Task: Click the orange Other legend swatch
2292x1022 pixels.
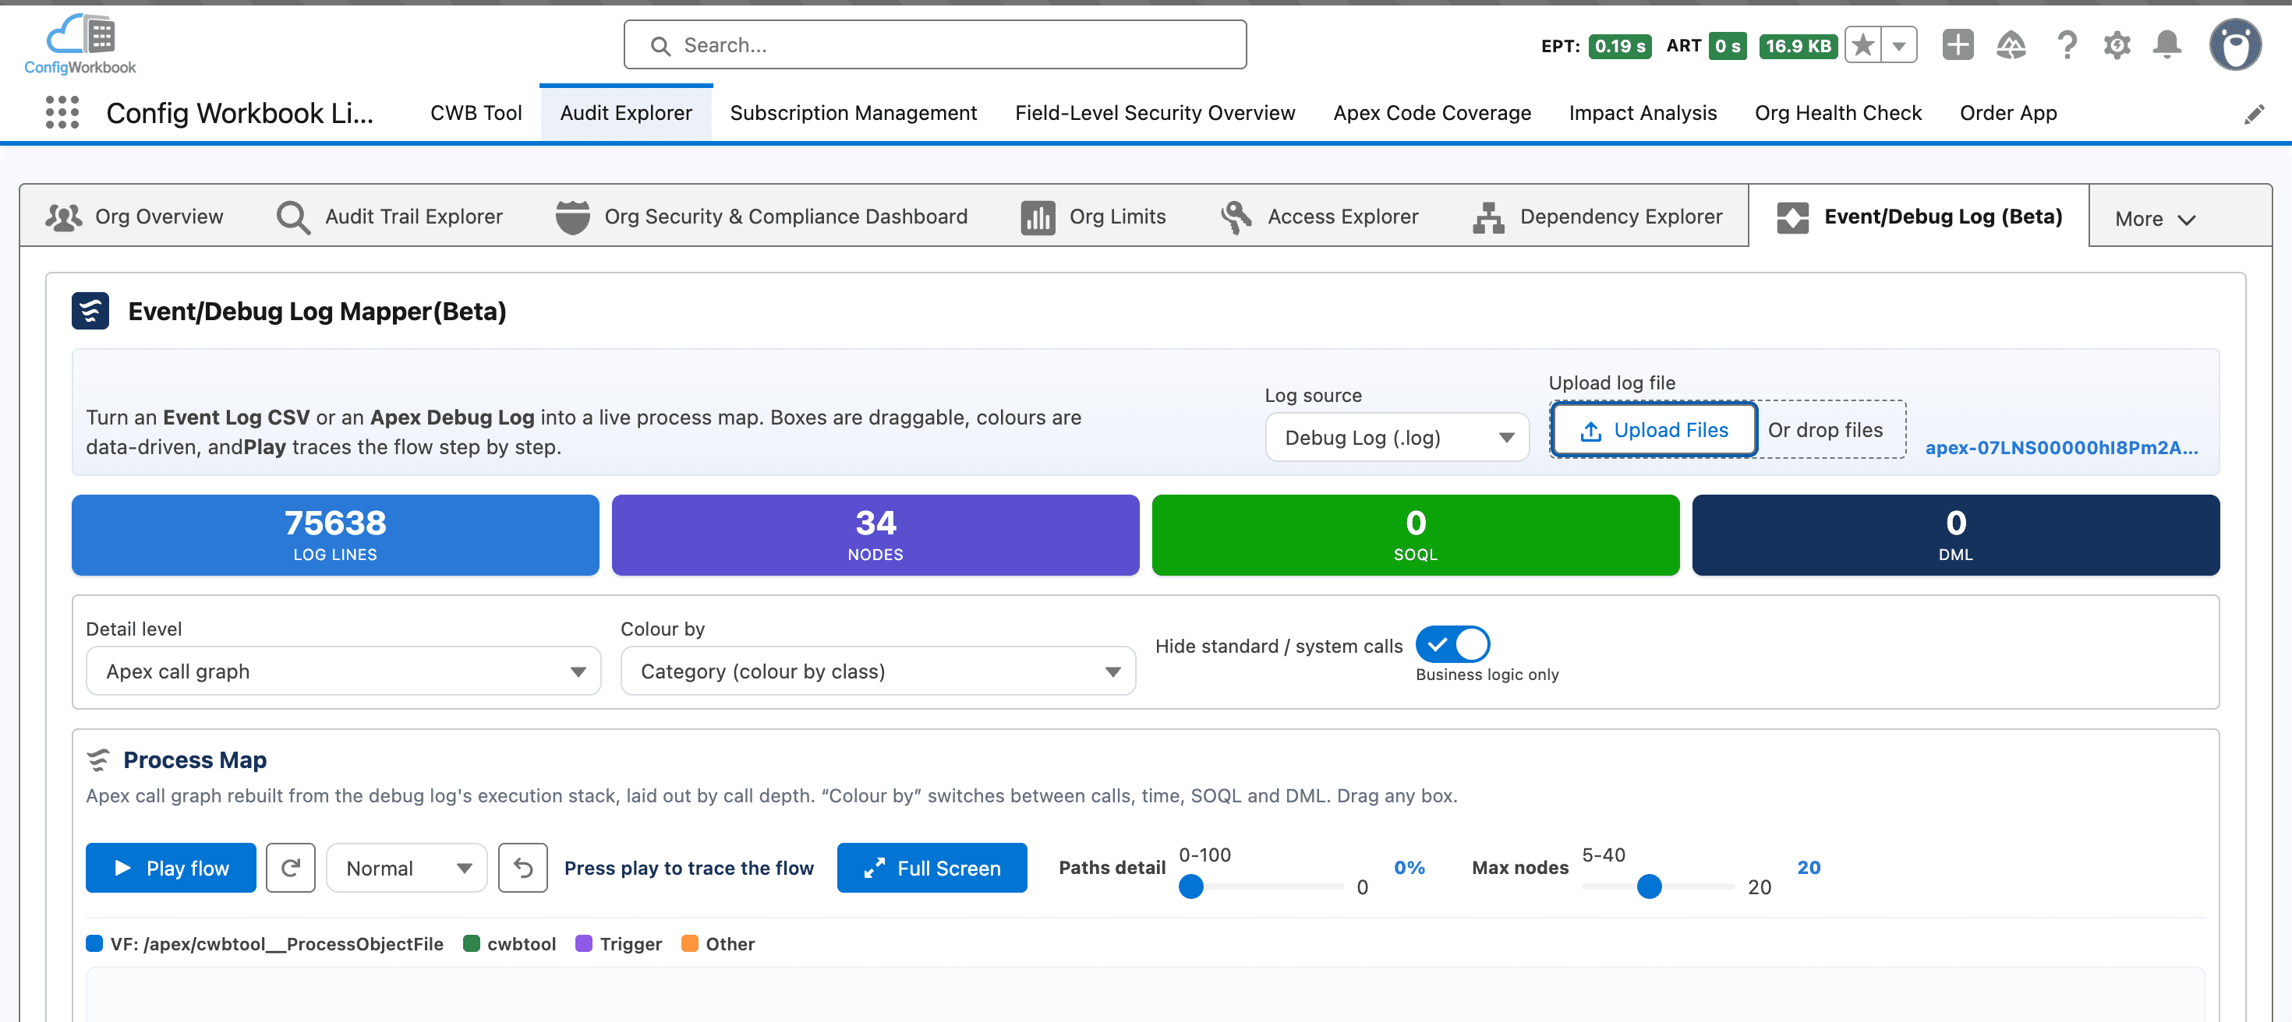Action: [690, 943]
